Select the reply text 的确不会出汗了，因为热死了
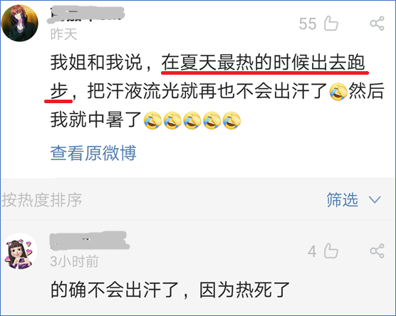This screenshot has width=396, height=316. [x=170, y=290]
